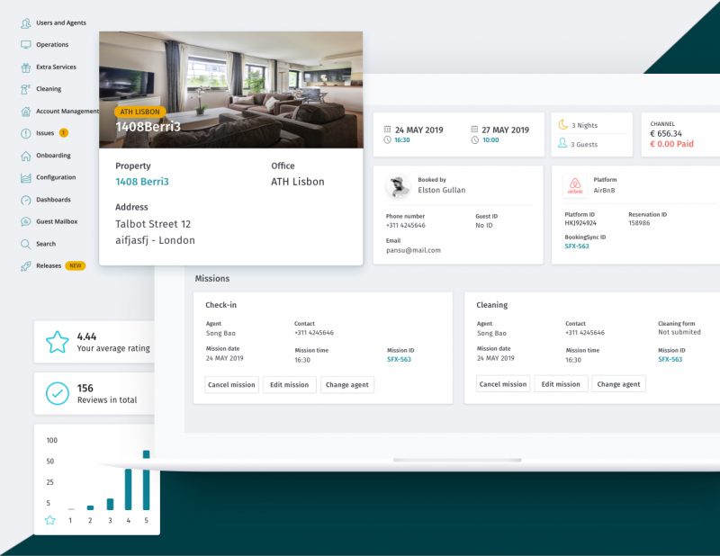Screen dimensions: 720x556
Task: Open the BookingSync ID SFX-563 link
Action: click(577, 246)
